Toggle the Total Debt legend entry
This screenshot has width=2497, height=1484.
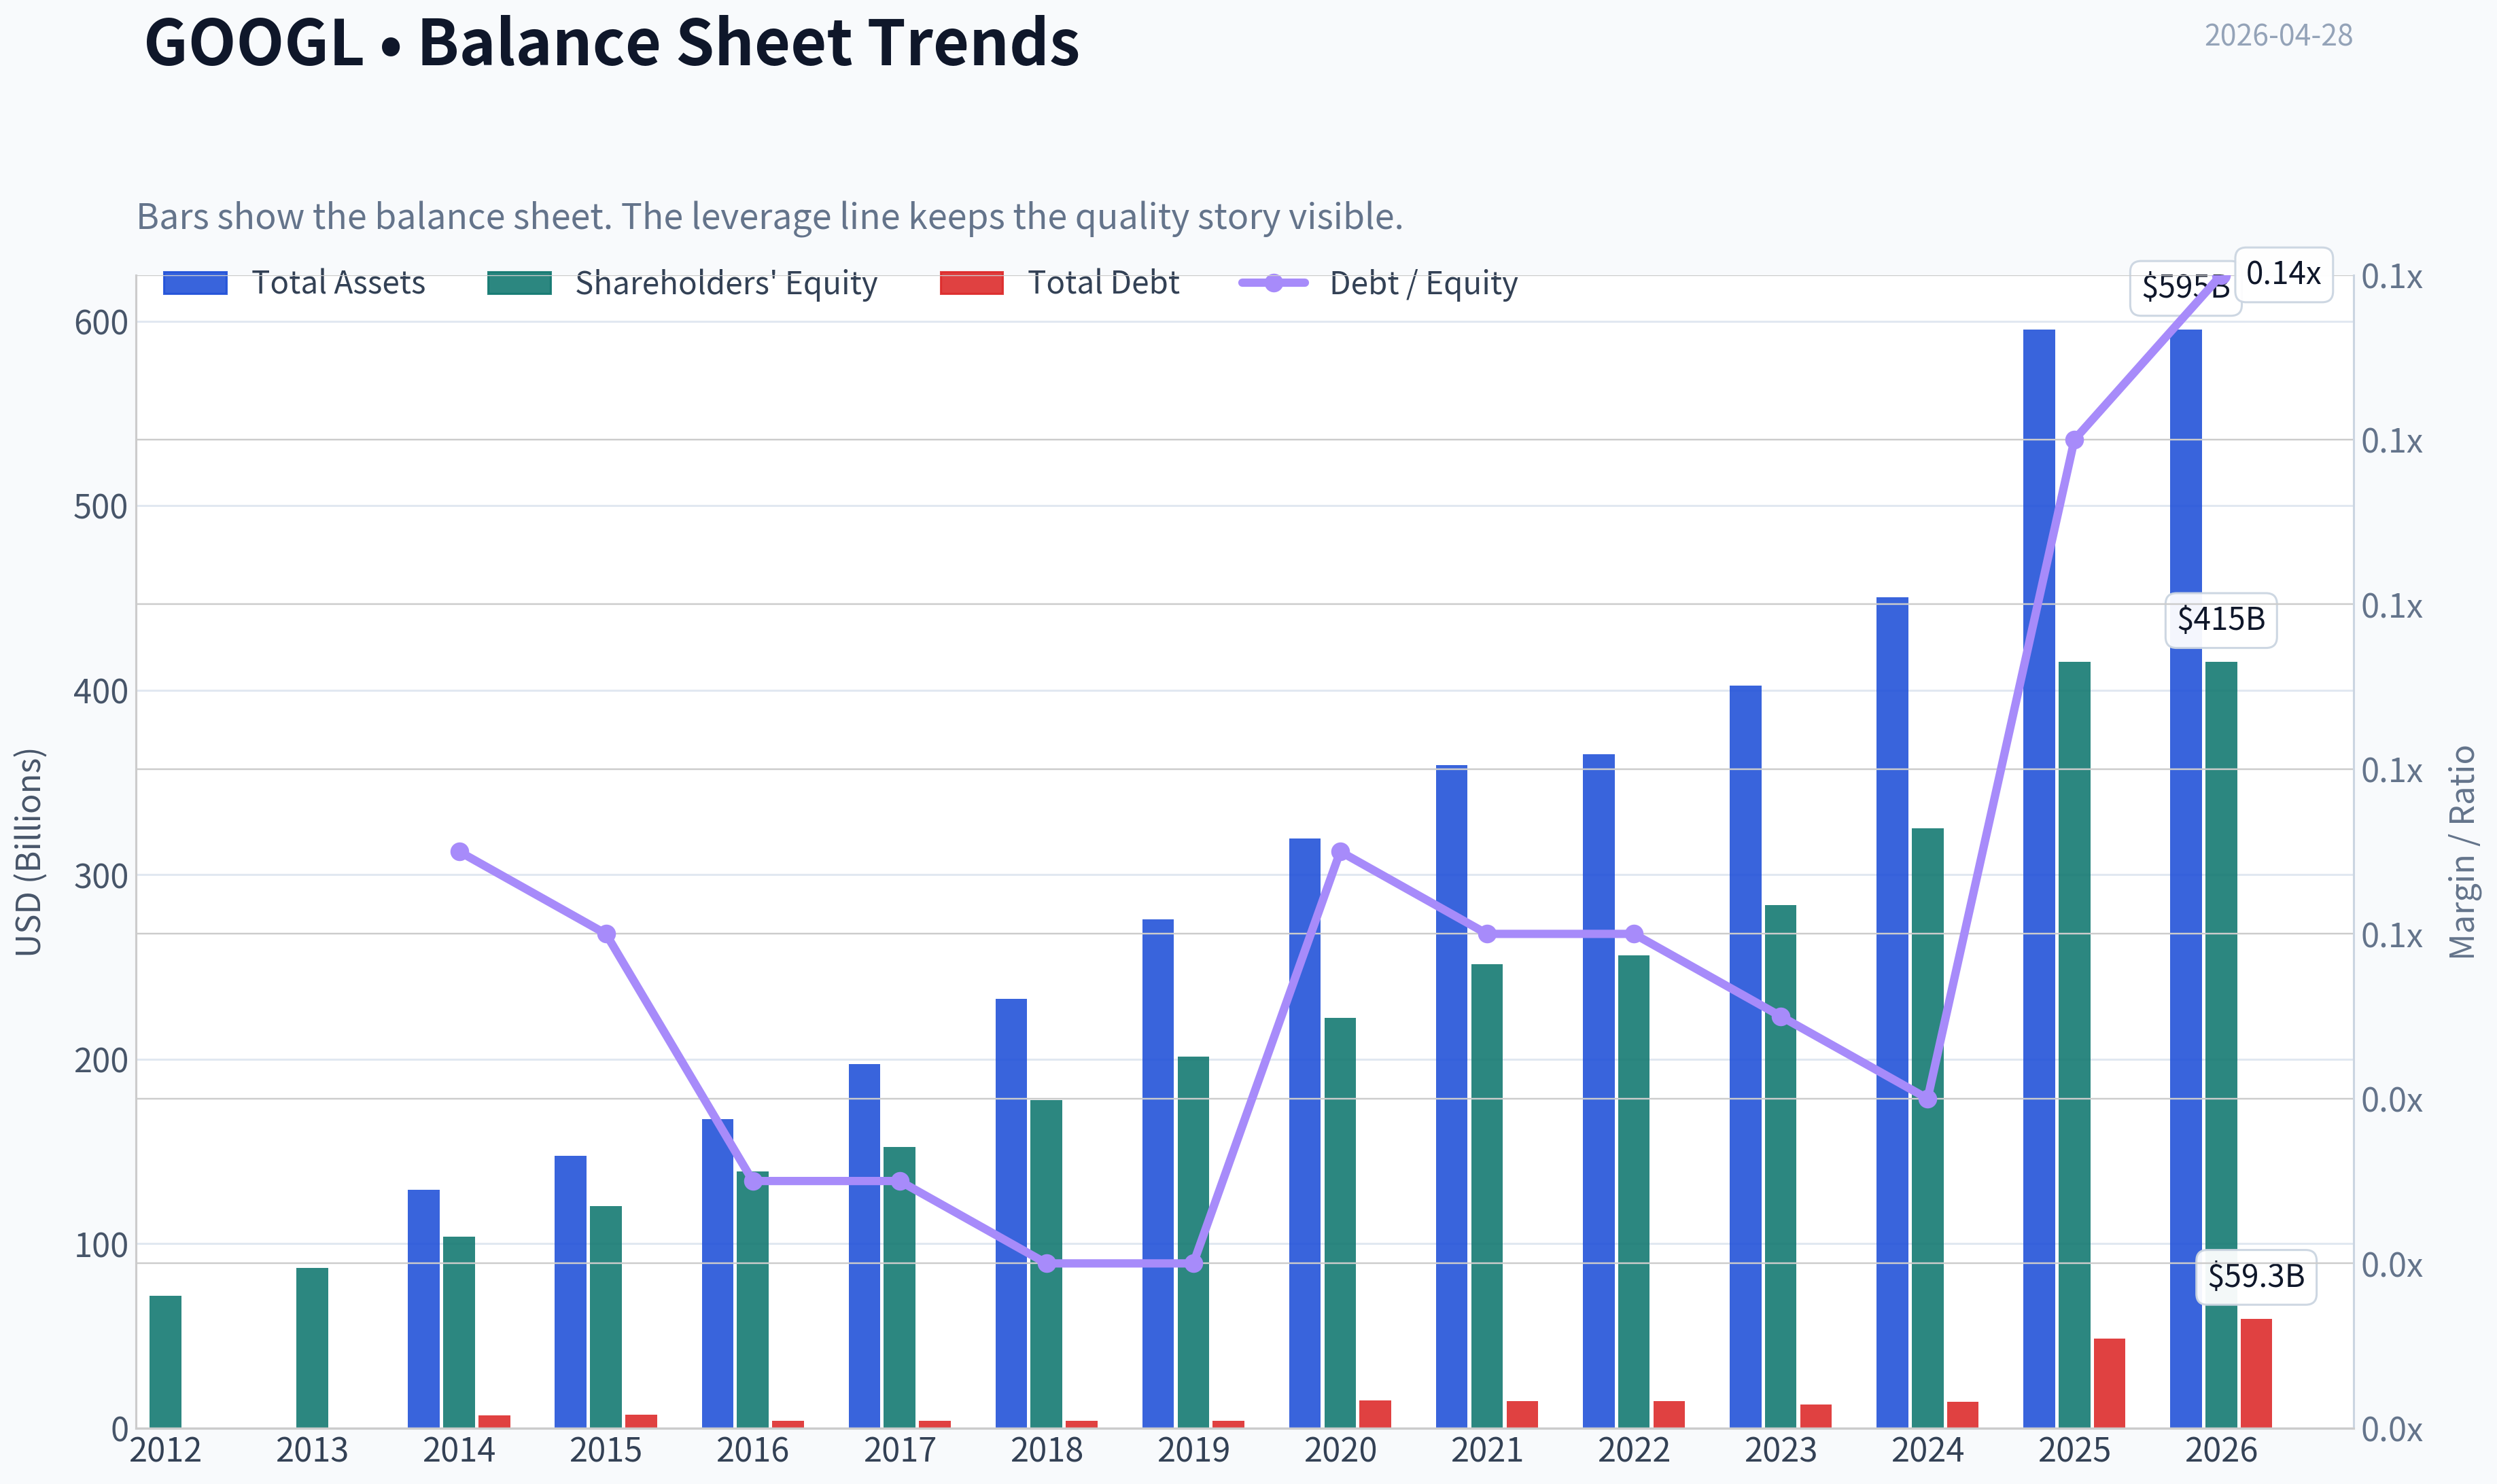[1060, 283]
